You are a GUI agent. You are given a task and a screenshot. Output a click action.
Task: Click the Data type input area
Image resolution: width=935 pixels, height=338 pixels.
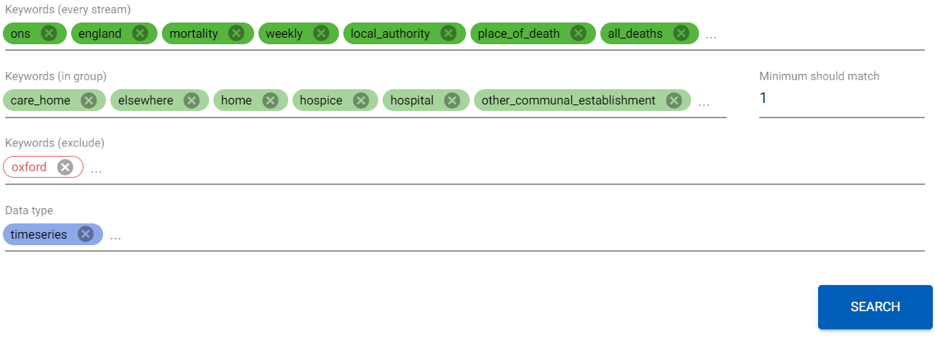pos(515,235)
